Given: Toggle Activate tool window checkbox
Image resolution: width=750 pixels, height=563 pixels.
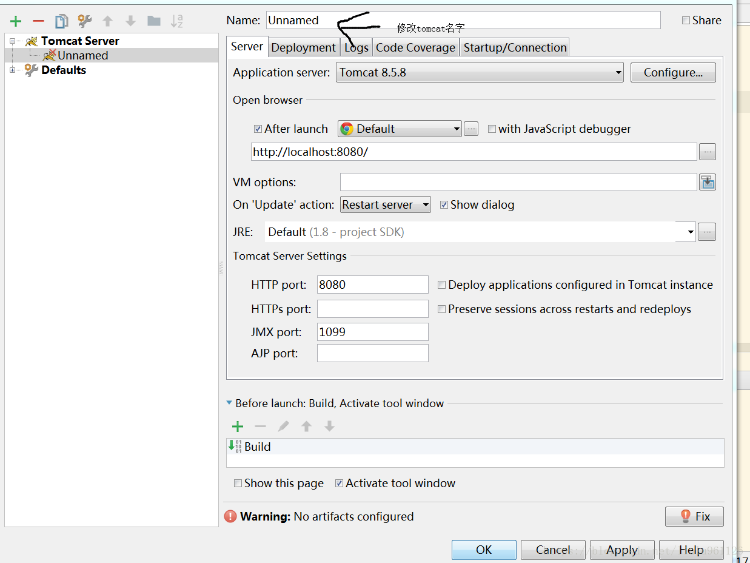Looking at the screenshot, I should point(340,484).
